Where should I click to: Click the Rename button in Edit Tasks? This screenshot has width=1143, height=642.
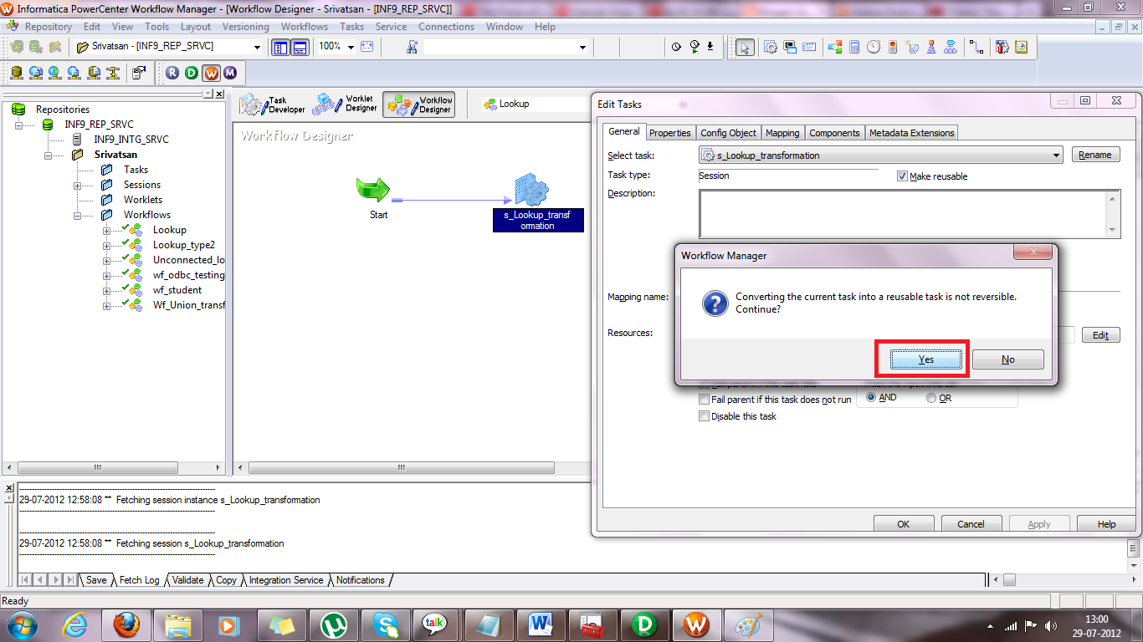(x=1095, y=155)
